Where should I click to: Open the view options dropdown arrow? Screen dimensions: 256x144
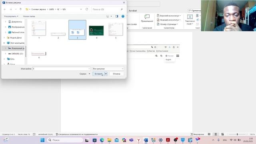pyautogui.click(x=111, y=16)
